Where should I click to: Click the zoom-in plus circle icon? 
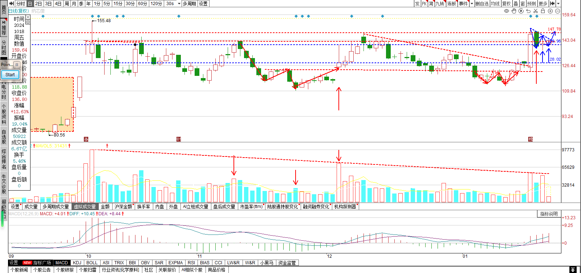(550, 11)
